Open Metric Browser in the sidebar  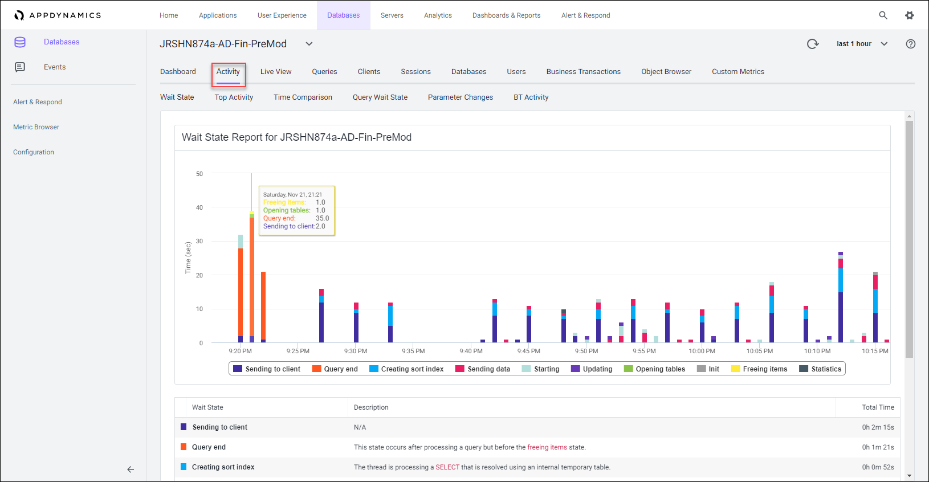pos(36,127)
